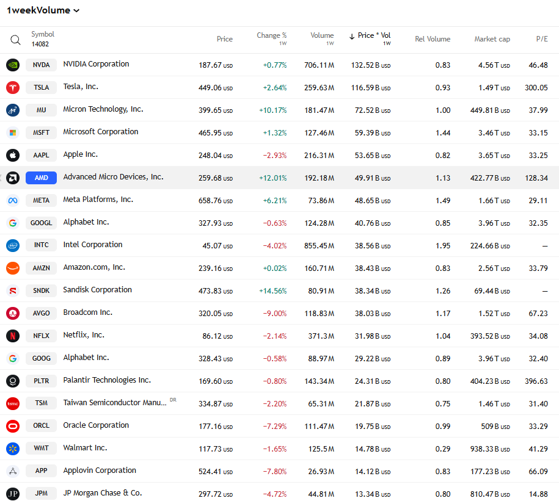
Task: Open the JPM ticker badge
Action: 42,494
